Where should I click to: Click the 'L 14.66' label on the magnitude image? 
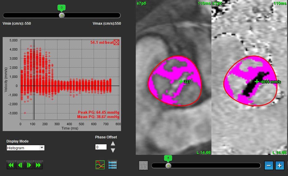[204, 152]
